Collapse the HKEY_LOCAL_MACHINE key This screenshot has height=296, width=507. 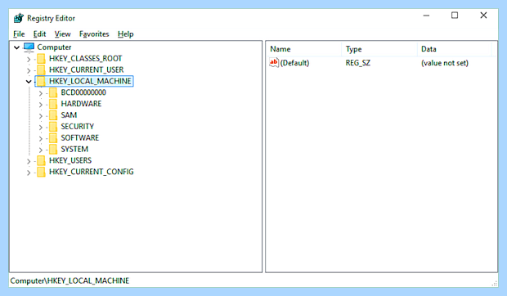[29, 82]
